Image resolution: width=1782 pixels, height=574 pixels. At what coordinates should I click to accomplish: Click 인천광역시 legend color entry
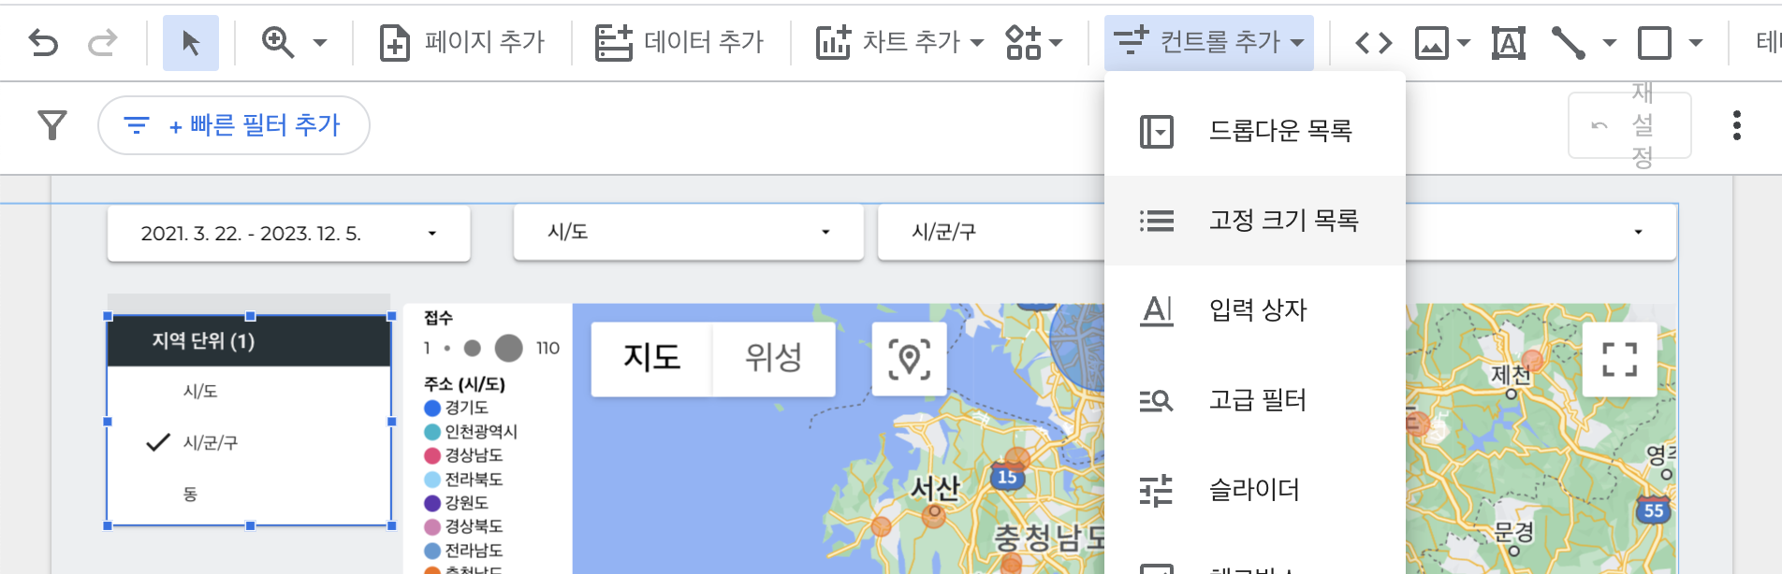click(470, 431)
